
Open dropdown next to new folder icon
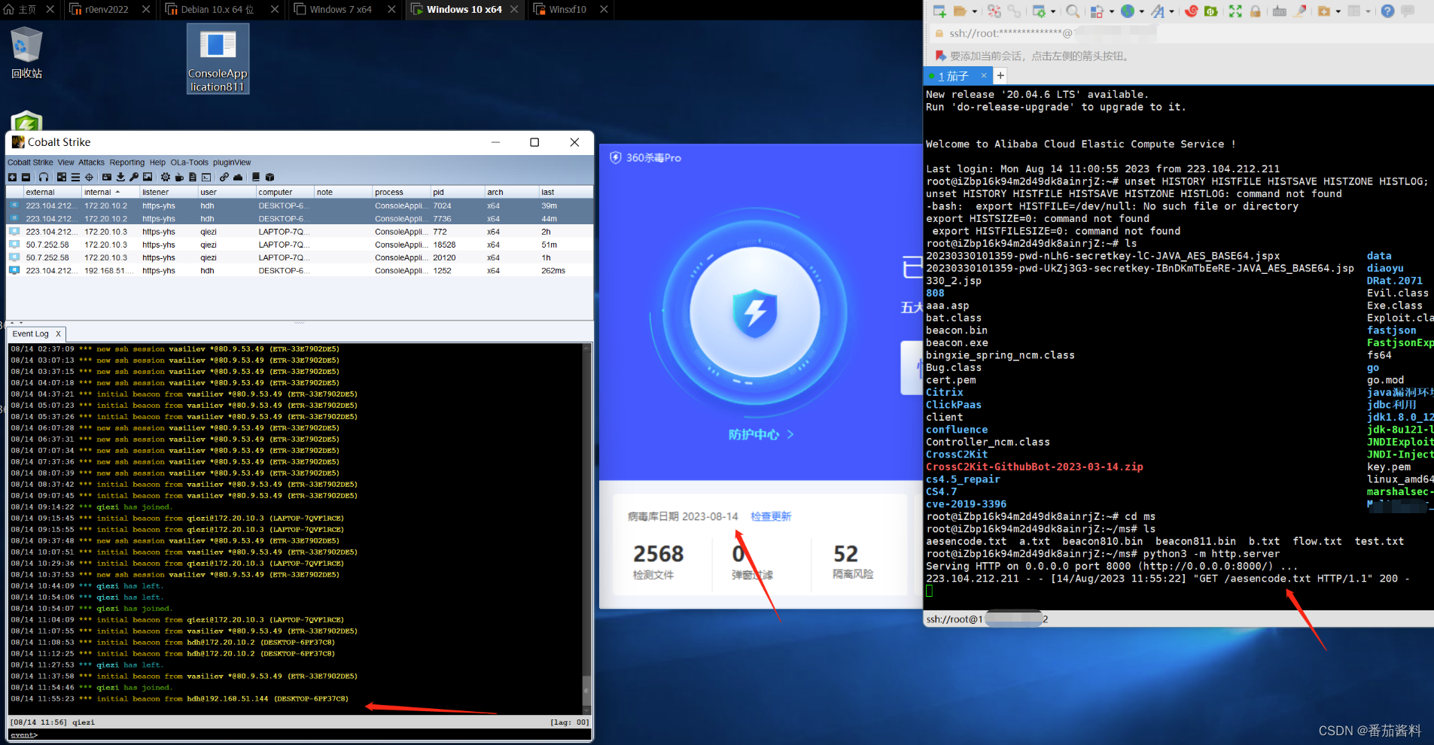[x=1338, y=11]
